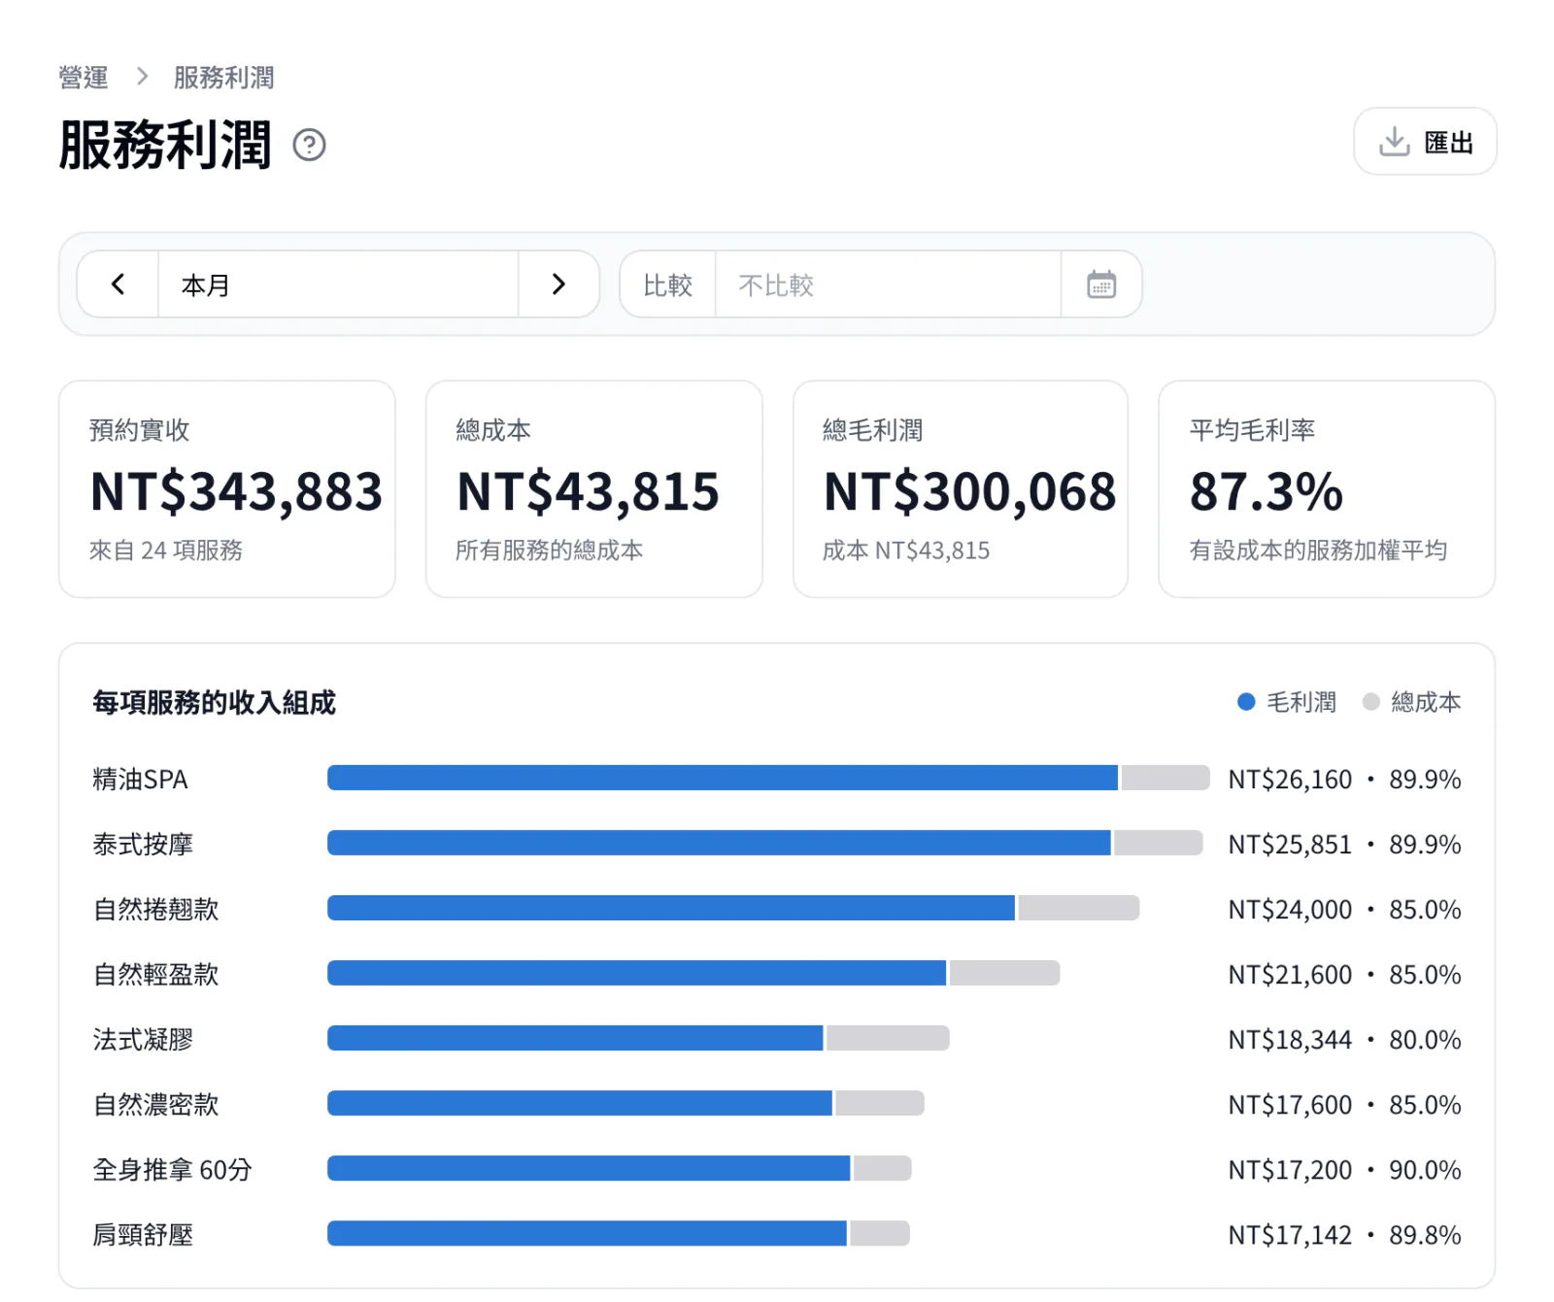Click the NT$26,160 value for 精油SPA
The width and height of the screenshot is (1554, 1302).
click(1290, 780)
